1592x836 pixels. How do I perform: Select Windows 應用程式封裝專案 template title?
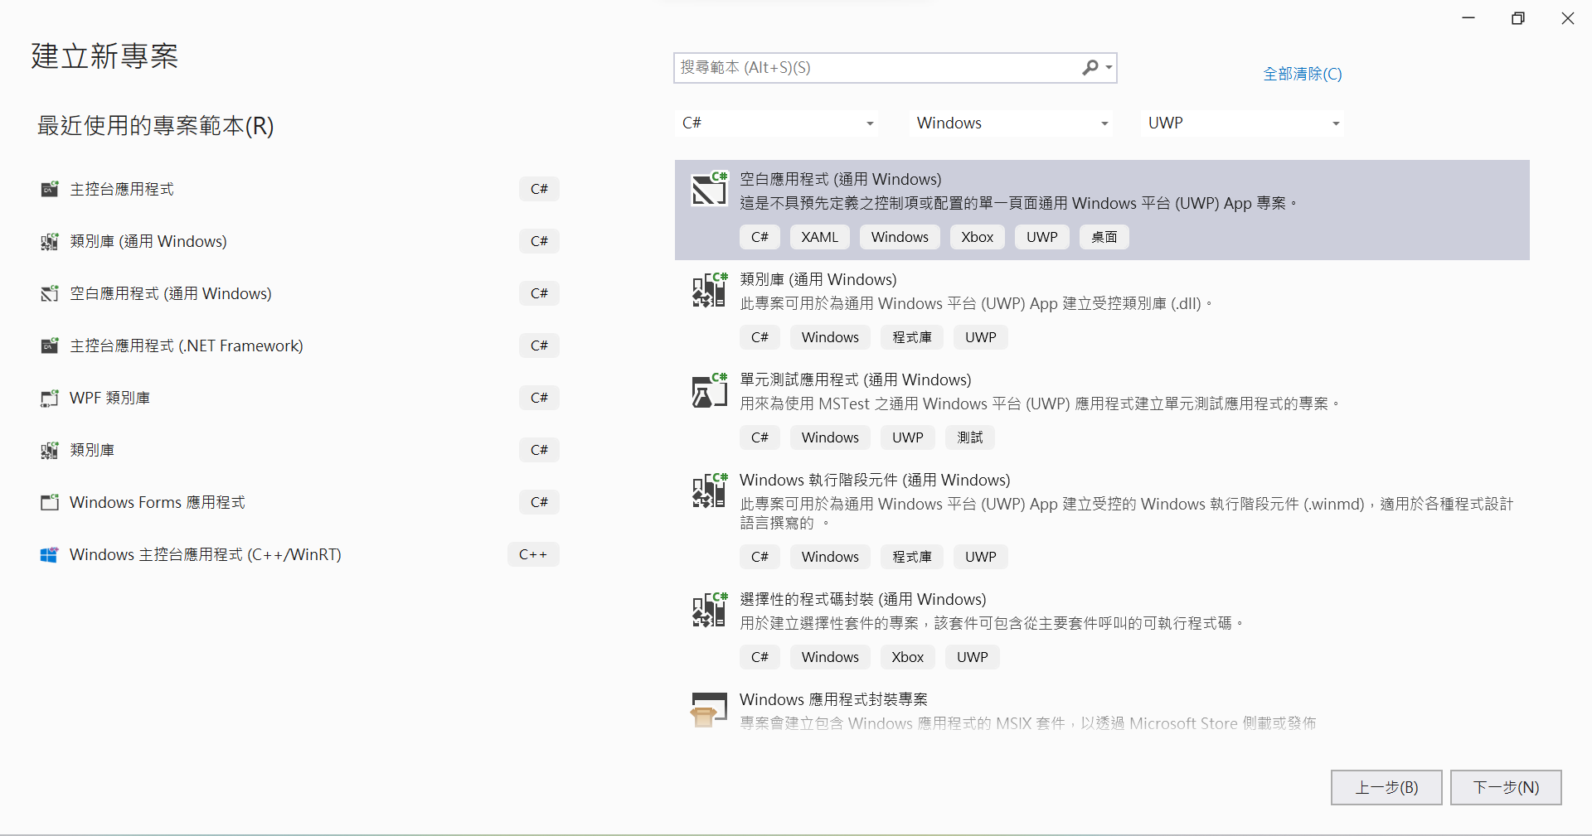point(833,699)
